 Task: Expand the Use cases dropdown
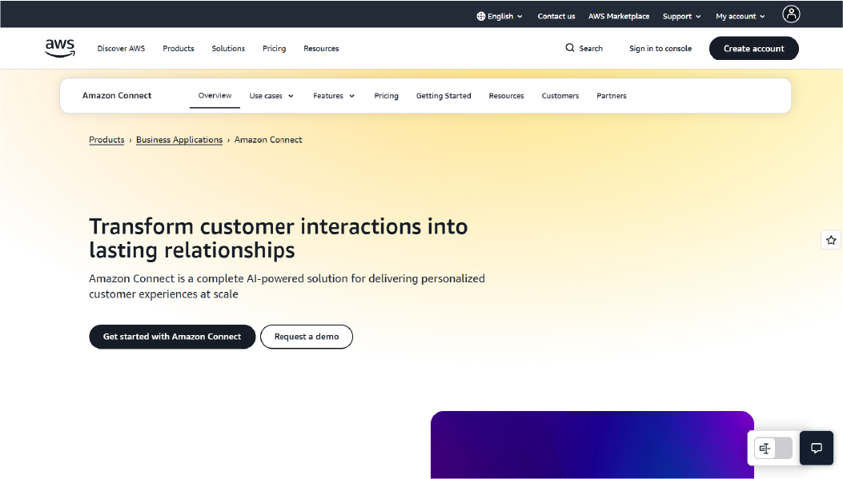[x=271, y=95]
